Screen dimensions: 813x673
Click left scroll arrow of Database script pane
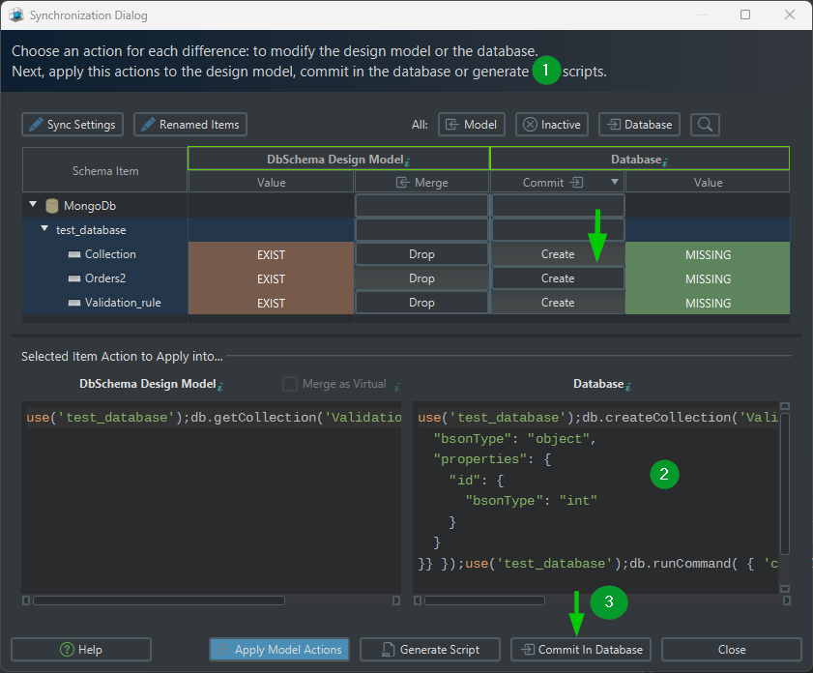point(418,600)
